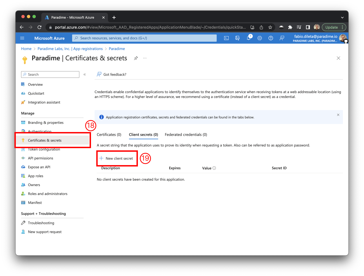
Task: Focus the Search resources, services, and docs box
Action: [144, 38]
